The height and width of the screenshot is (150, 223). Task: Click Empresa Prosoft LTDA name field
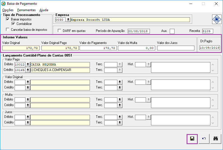click(x=130, y=20)
